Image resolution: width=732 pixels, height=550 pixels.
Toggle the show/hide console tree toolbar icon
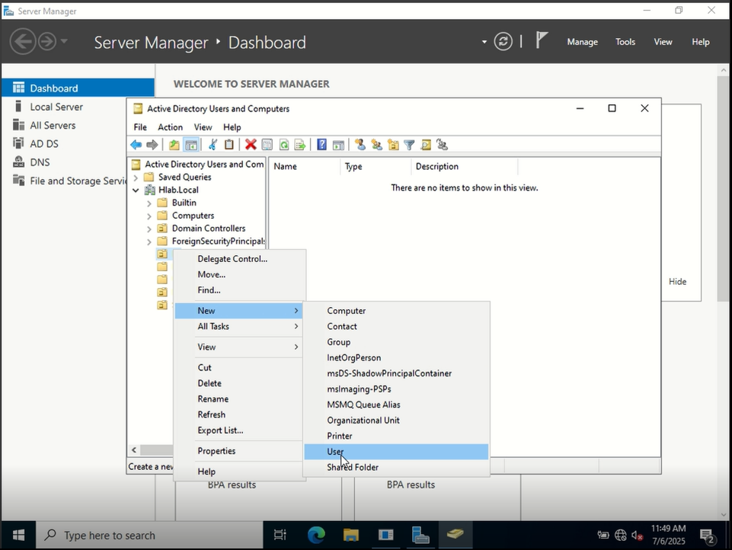point(191,145)
